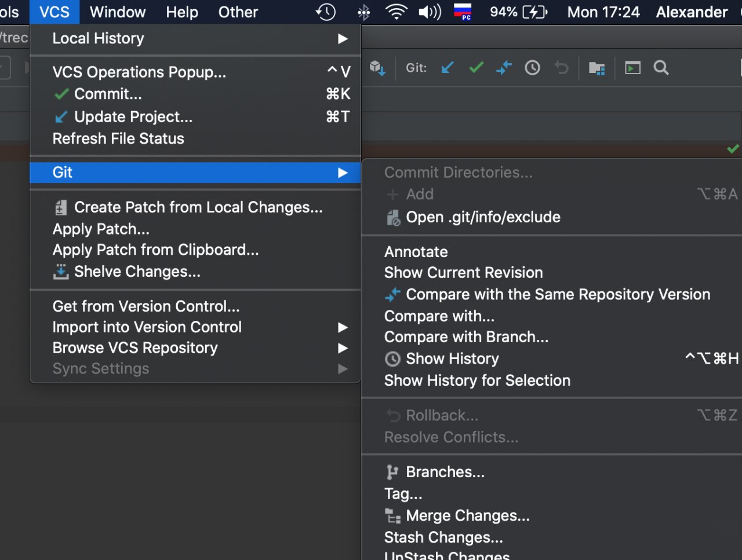Click the Alexander user name in menu bar
This screenshot has height=560, width=742.
692,12
